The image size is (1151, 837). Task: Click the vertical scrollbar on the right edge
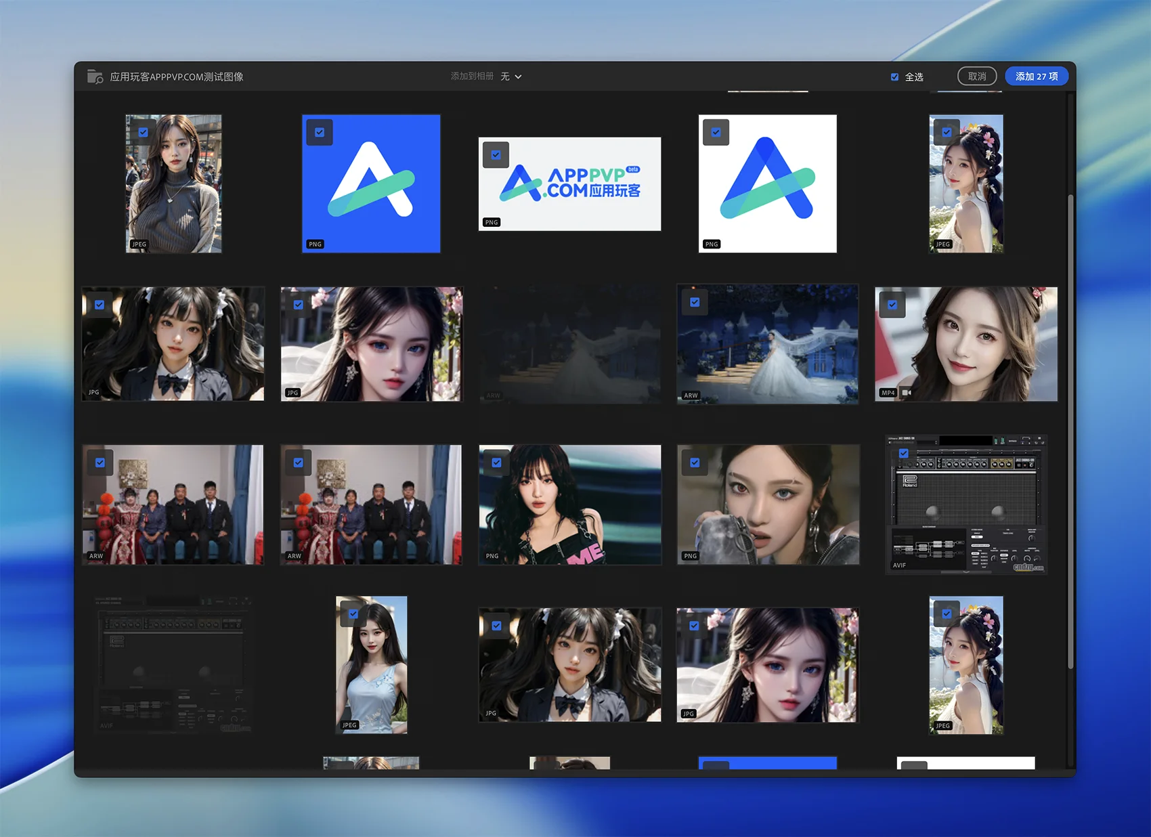[1070, 433]
